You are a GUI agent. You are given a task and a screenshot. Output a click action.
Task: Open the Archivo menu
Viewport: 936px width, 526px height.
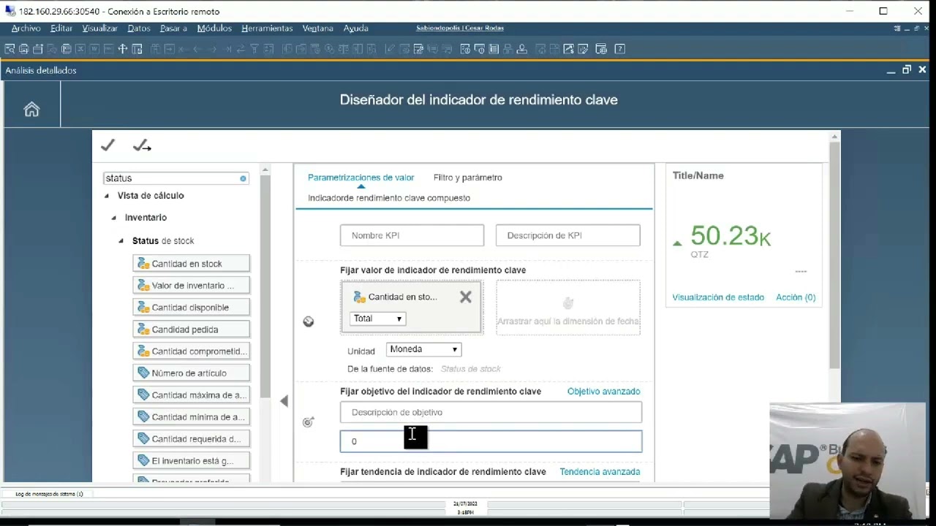(26, 28)
